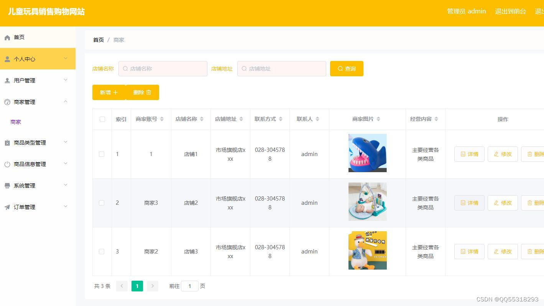Viewport: 544px width, 306px height.
Task: Click 儿童玩具销售购物网站 site title
Action: pyautogui.click(x=46, y=12)
